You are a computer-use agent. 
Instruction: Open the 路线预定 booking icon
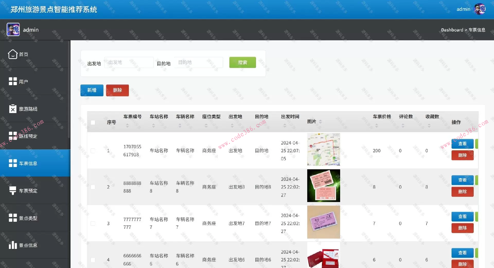click(13, 136)
